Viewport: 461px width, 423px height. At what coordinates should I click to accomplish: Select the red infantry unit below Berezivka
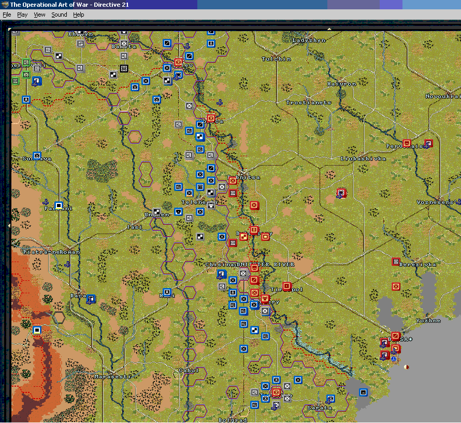pos(396,286)
